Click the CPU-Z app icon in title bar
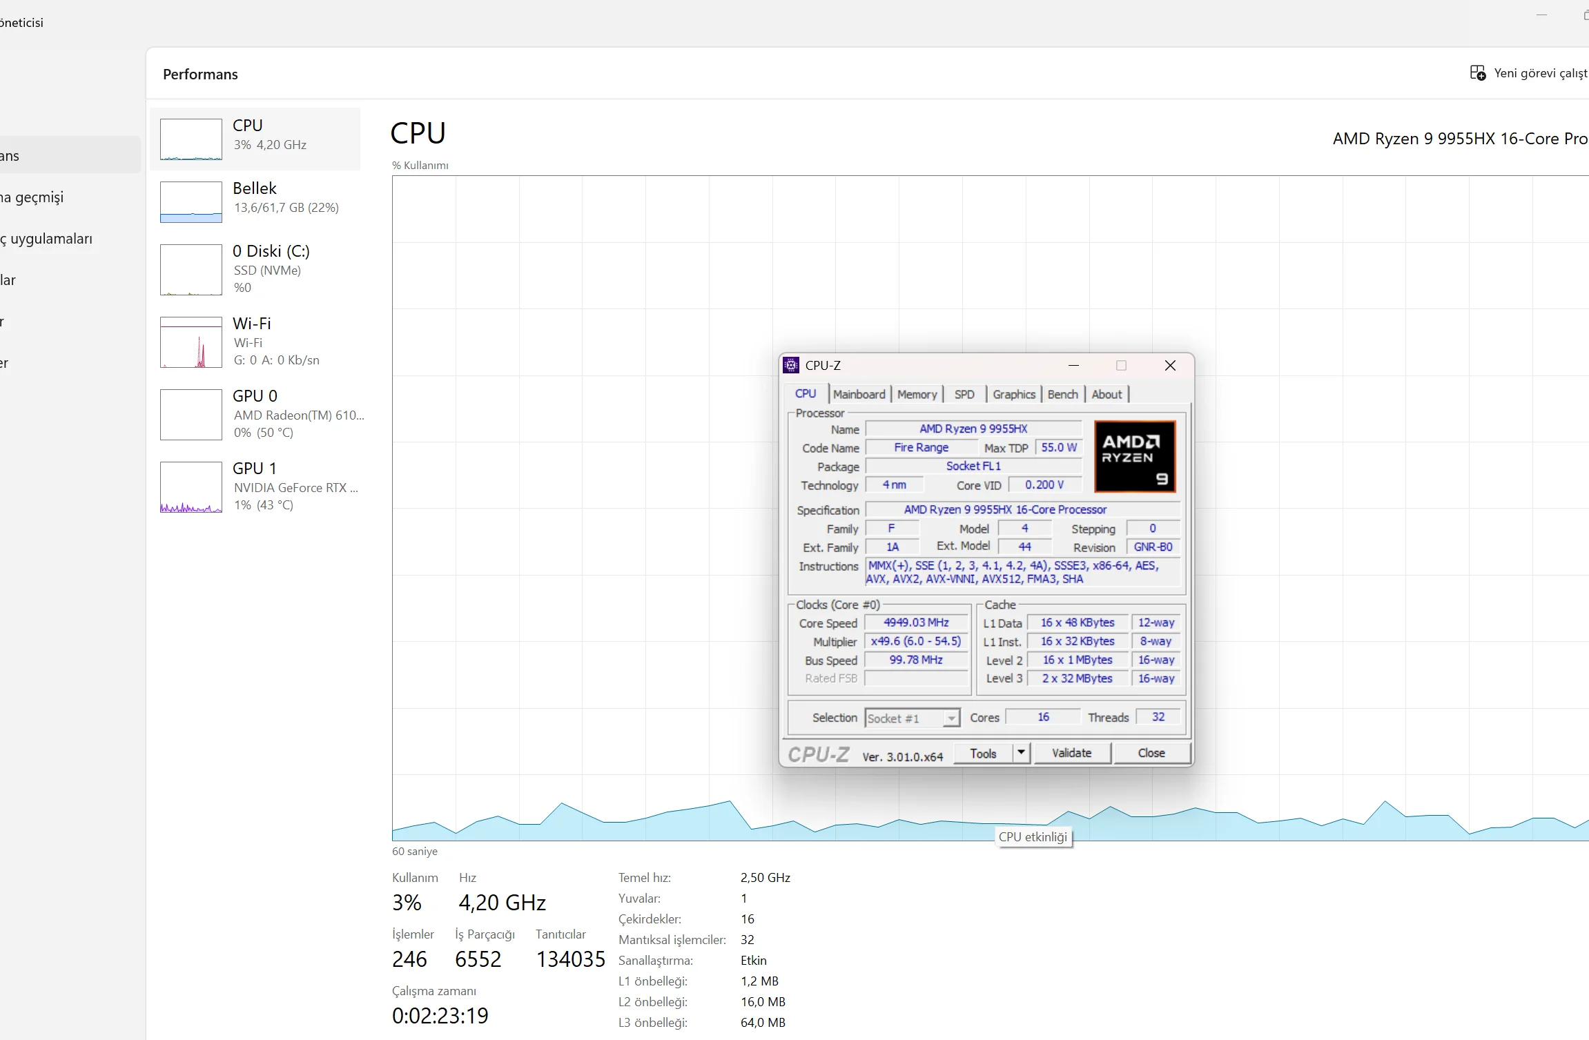This screenshot has width=1589, height=1040. pyautogui.click(x=792, y=365)
